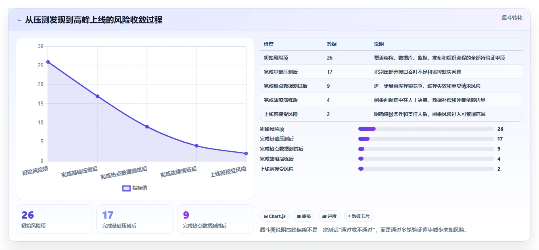Open the 17 完成基础压测后 data card

[x=135, y=219]
